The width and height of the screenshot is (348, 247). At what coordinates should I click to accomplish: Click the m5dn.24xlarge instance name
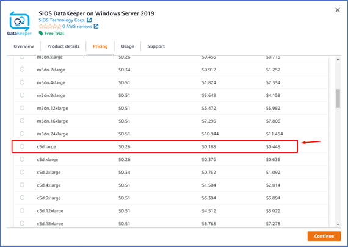point(53,134)
